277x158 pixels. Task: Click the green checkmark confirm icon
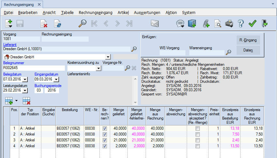pos(252,23)
